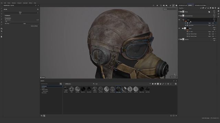Image resolution: width=220 pixels, height=123 pixels.
Task: Collapse the Attributes section
Action: (8, 16)
